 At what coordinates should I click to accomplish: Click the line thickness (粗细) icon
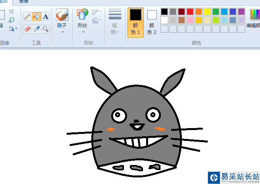[115, 14]
